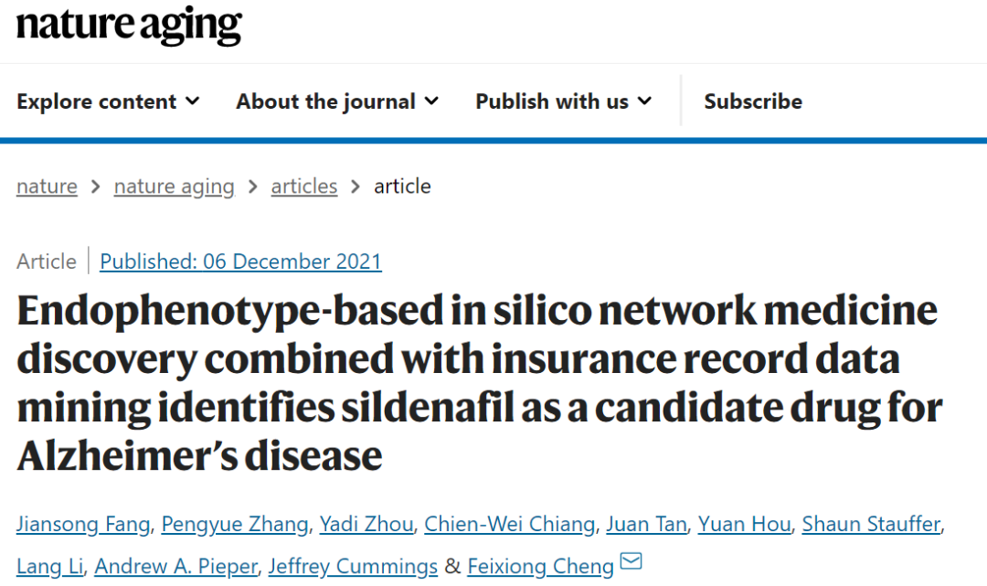987x586 pixels.
Task: Open the About the journal menu
Action: pyautogui.click(x=337, y=101)
